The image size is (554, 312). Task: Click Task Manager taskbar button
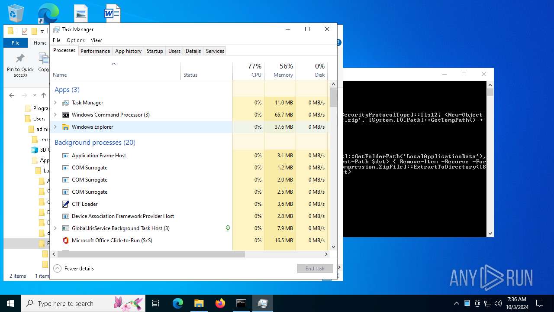tap(262, 303)
